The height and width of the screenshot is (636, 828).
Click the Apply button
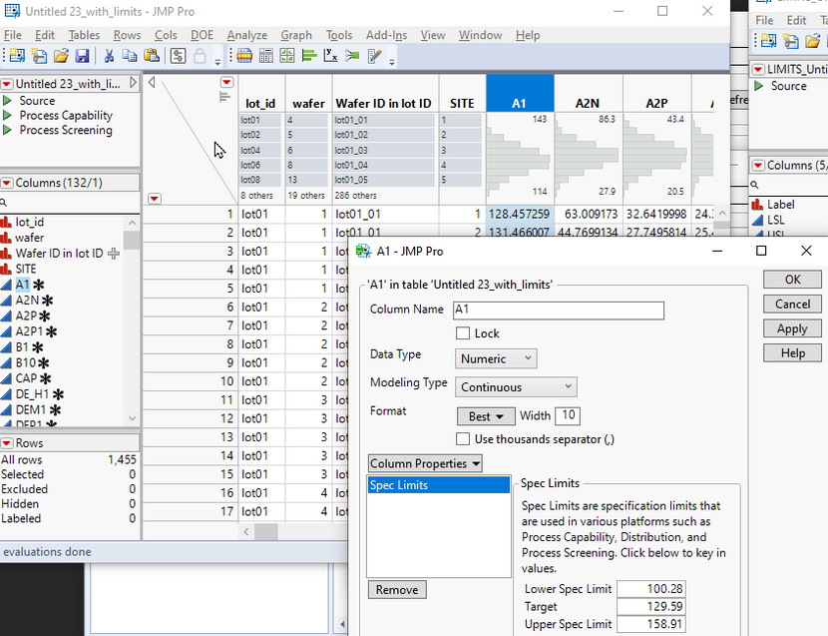click(x=792, y=328)
